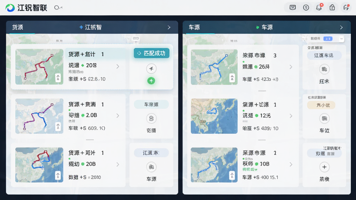Viewport: 356px width, 200px height.
Task: Click the 10B value text
Action: click(x=265, y=164)
